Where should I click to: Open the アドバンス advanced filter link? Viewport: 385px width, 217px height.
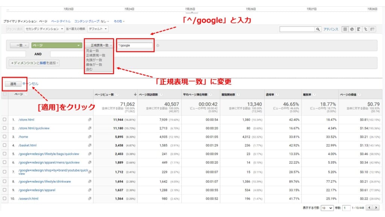[x=331, y=29]
